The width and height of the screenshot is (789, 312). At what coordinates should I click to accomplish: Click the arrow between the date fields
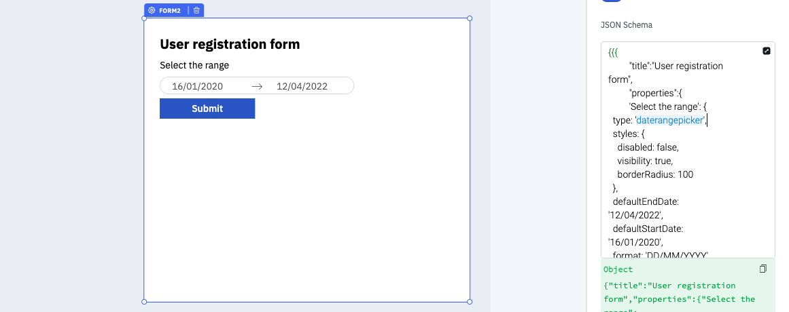(257, 86)
